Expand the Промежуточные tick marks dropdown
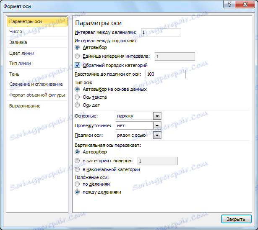Screen dimensions: 258x230 point(157,125)
